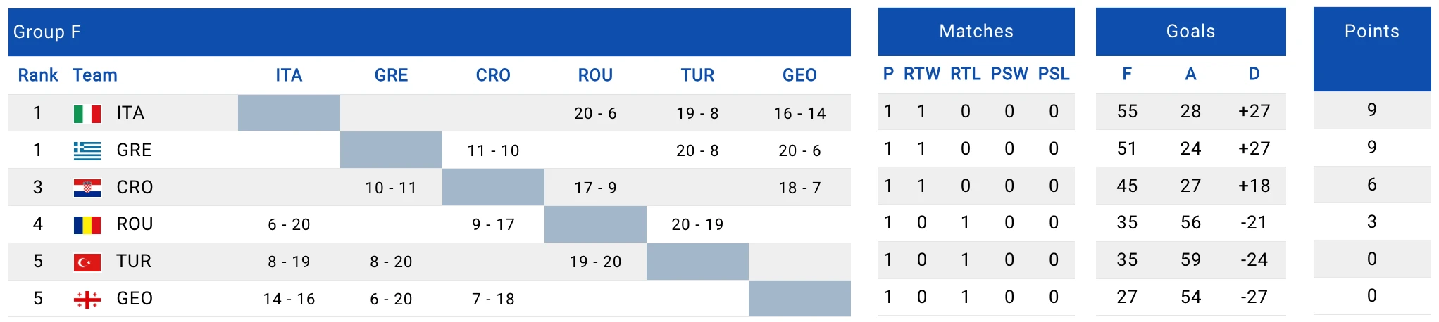This screenshot has width=1439, height=322.
Task: Click the Goals section header
Action: 1190,32
